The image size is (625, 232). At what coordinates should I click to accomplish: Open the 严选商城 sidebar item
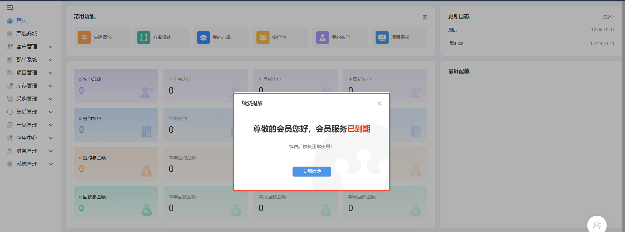(30, 33)
